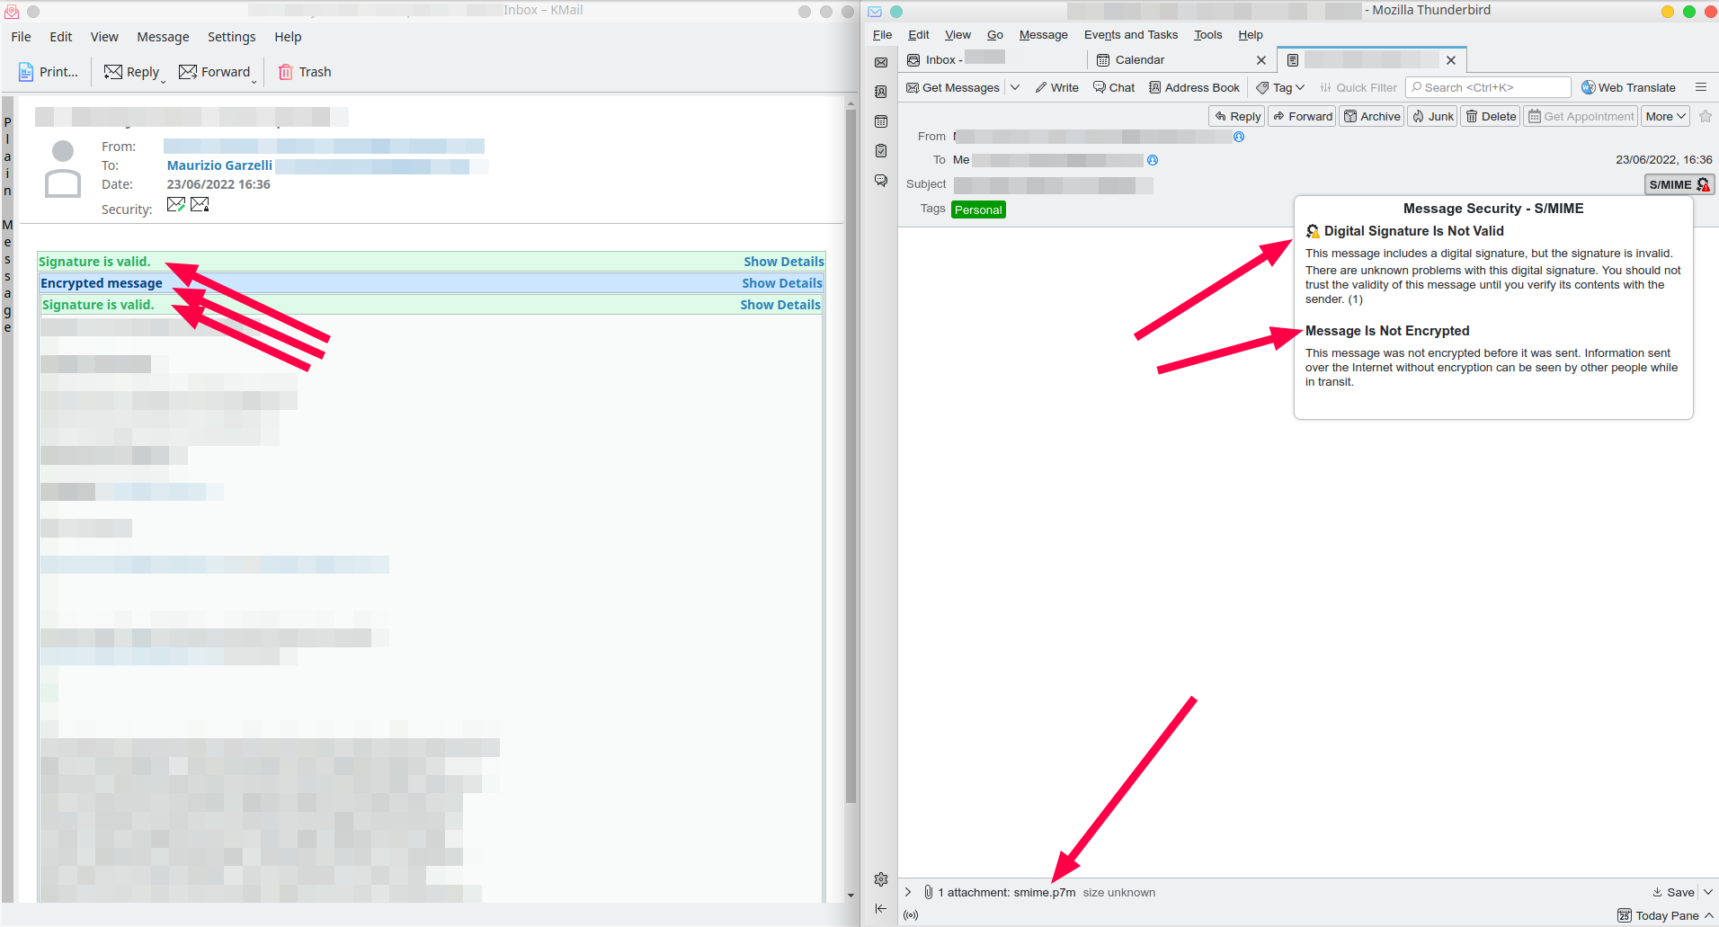Toggle Quick Filter in Thunderbird
This screenshot has height=927, width=1719.
pos(1358,87)
